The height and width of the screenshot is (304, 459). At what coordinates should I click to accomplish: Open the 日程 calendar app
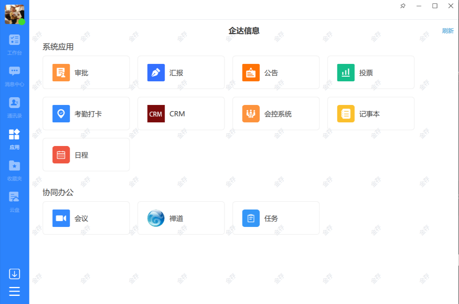pos(61,155)
